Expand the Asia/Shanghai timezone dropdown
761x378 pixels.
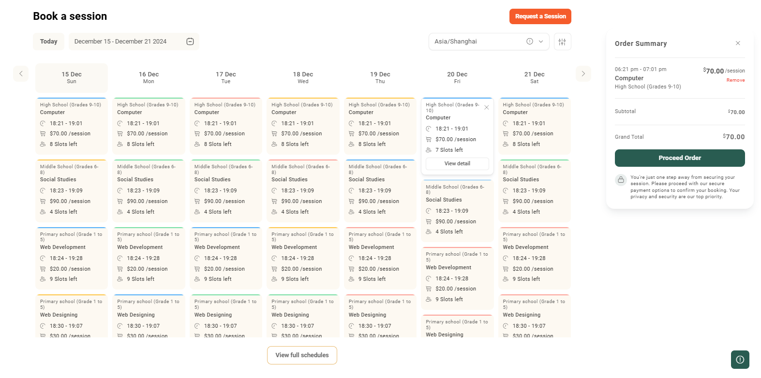pyautogui.click(x=541, y=42)
